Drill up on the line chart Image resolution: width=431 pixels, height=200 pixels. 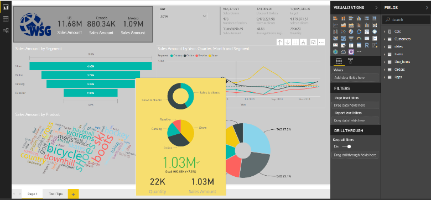(280, 42)
